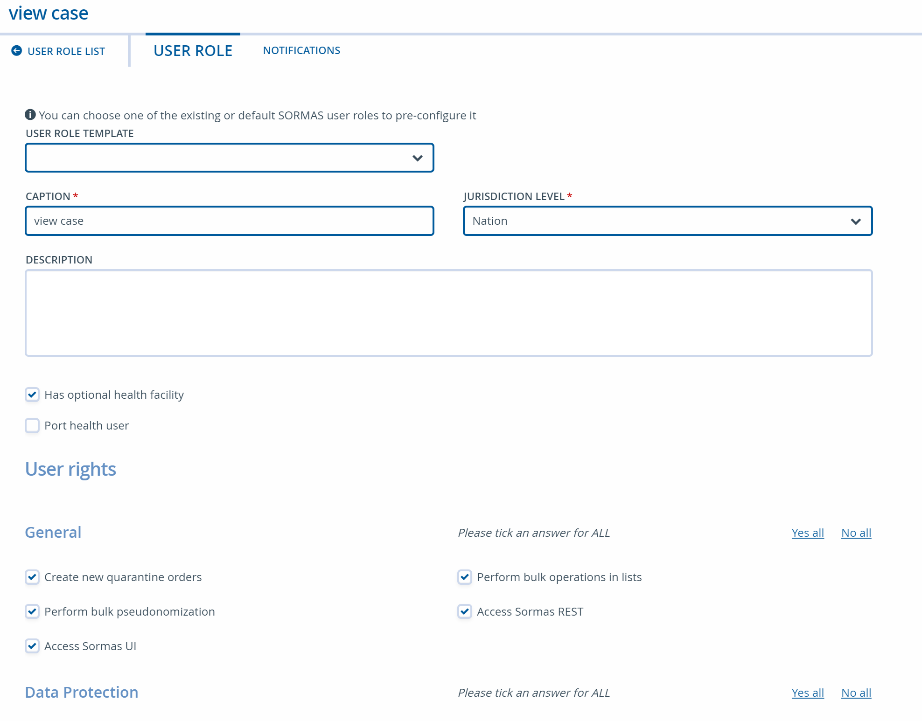Toggle Create new quarantine orders right
922x721 pixels.
tap(32, 577)
